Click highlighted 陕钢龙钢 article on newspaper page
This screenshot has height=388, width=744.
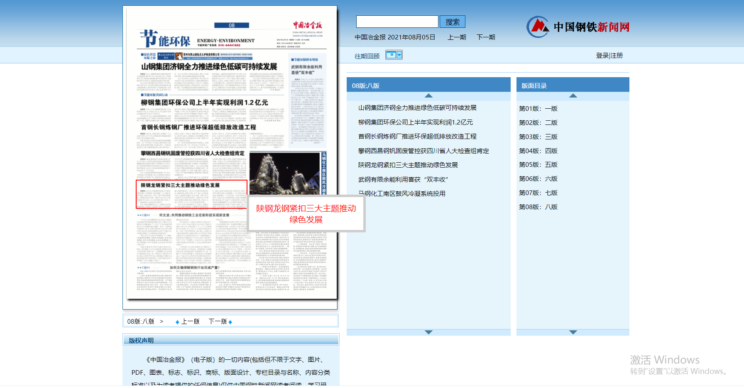tap(191, 194)
